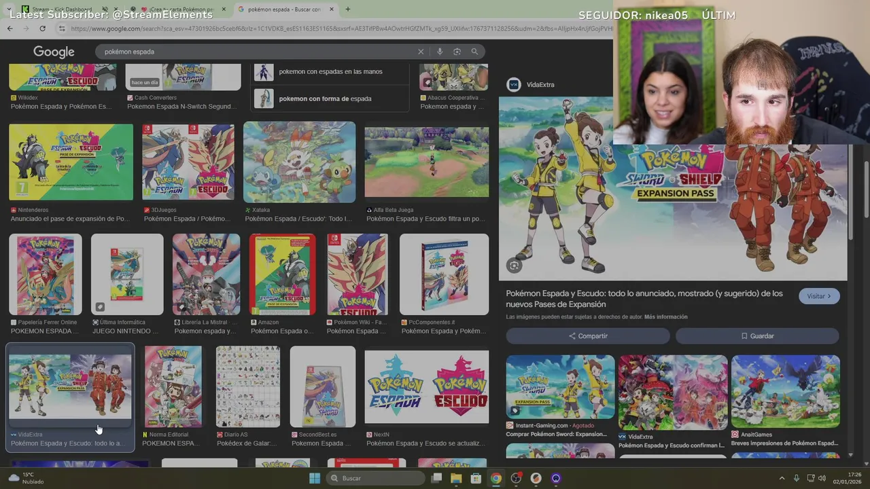Image resolution: width=870 pixels, height=489 pixels.
Task: Open preview article title link
Action: click(x=644, y=299)
